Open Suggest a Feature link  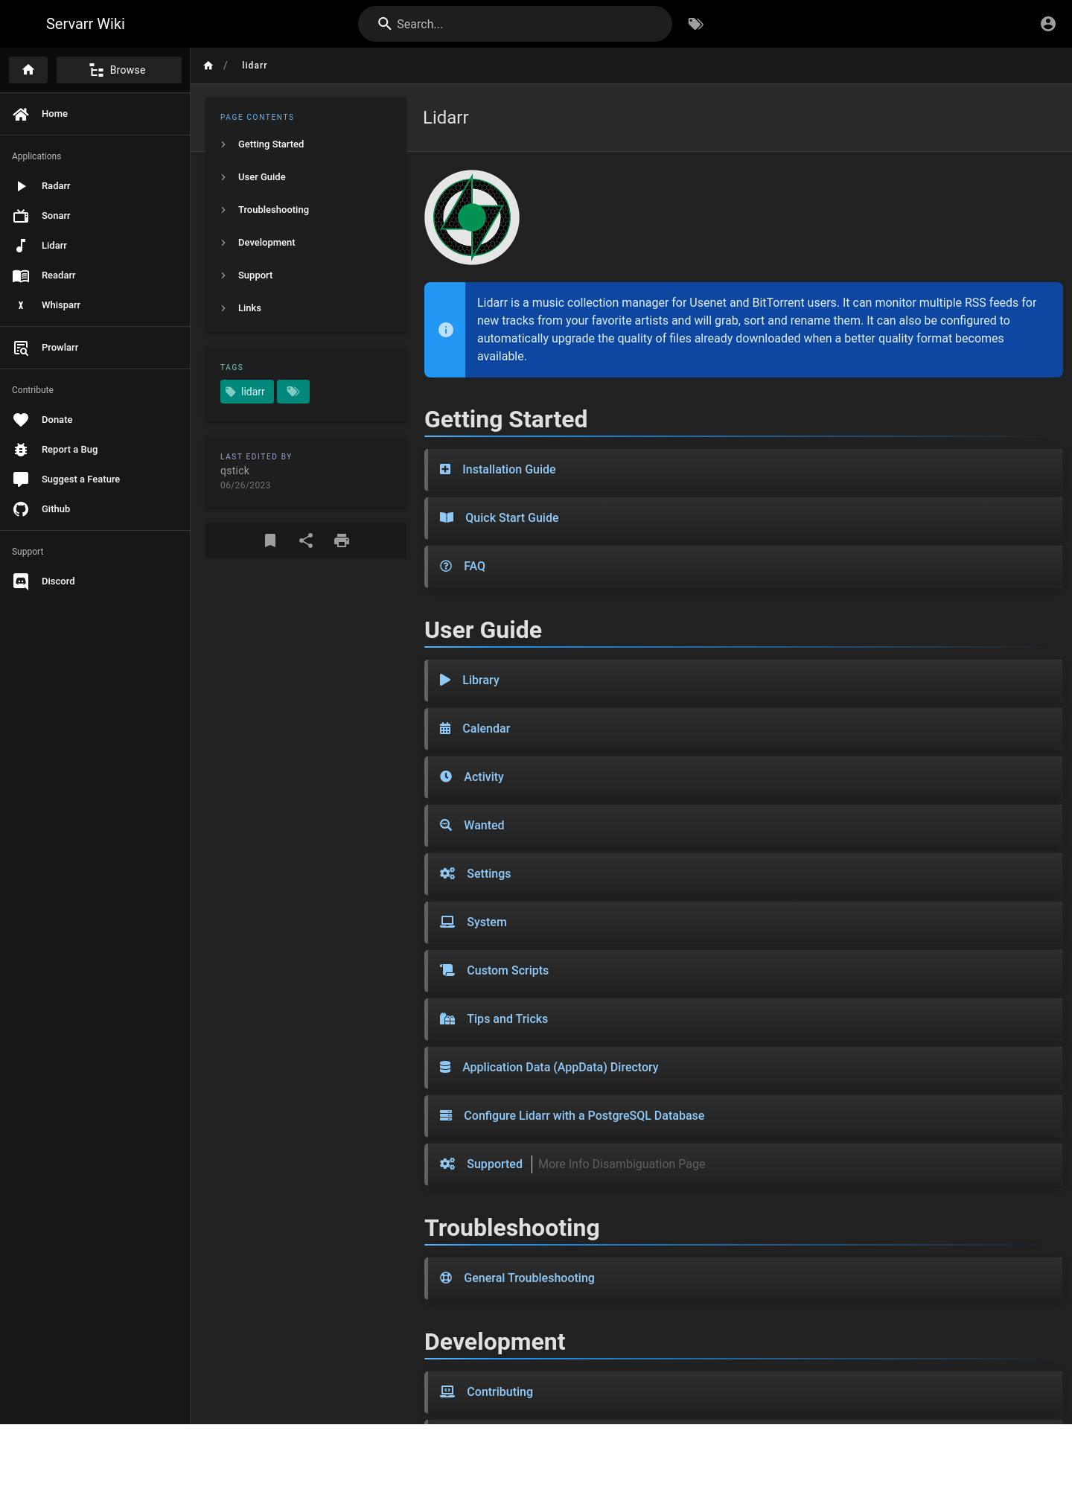tap(95, 479)
